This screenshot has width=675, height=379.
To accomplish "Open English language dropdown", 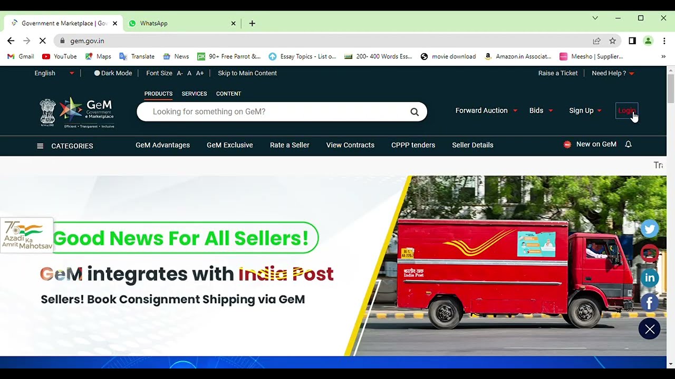I will tap(54, 73).
